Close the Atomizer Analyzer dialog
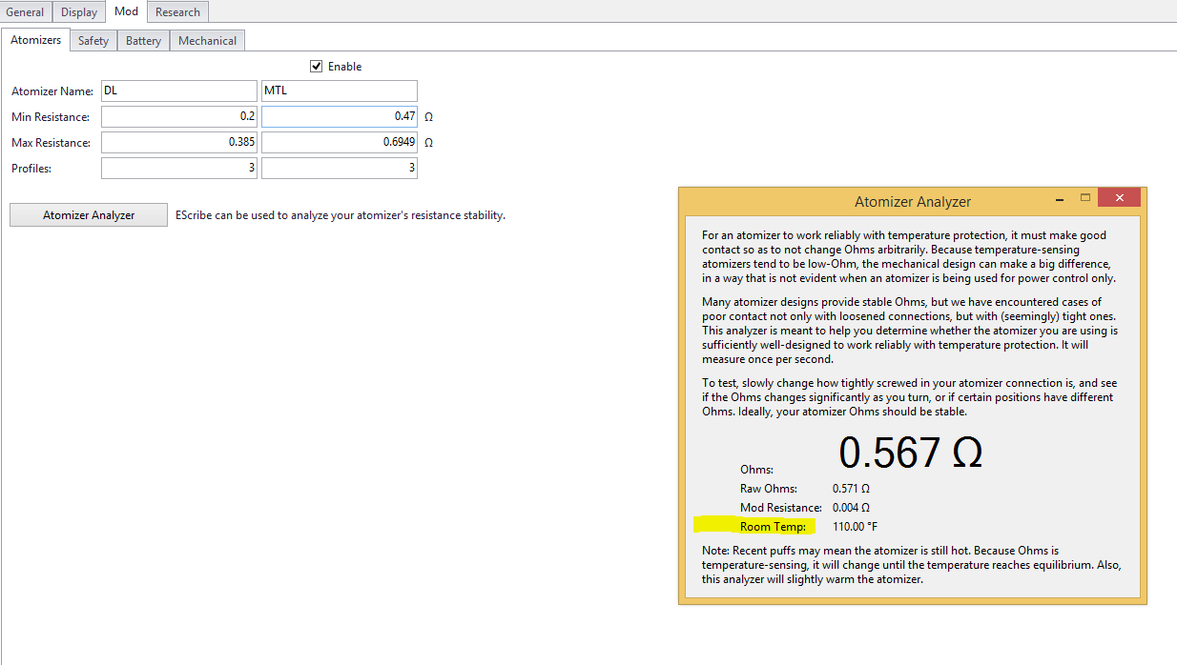The height and width of the screenshot is (665, 1177). (1118, 198)
